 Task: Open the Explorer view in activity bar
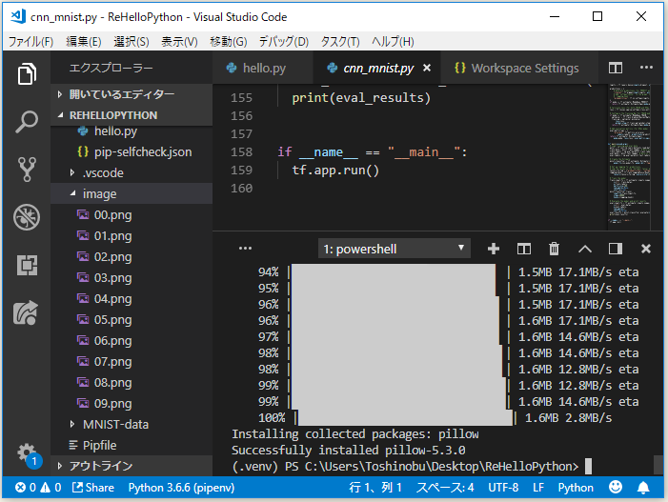27,73
